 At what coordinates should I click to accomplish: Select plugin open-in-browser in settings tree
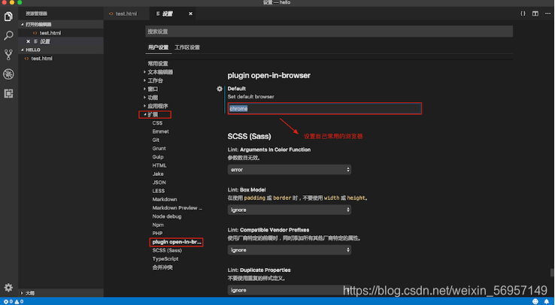pyautogui.click(x=177, y=242)
